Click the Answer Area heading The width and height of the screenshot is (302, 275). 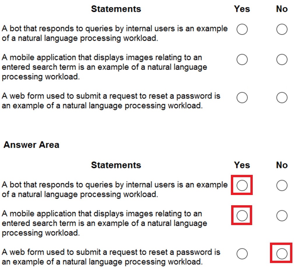coord(31,145)
